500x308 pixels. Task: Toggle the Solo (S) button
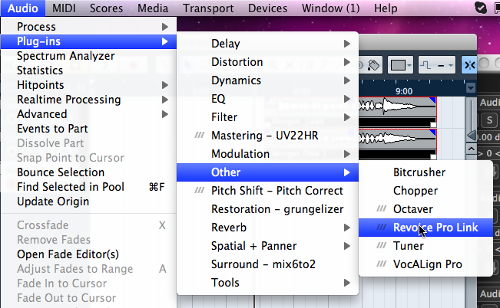(488, 120)
